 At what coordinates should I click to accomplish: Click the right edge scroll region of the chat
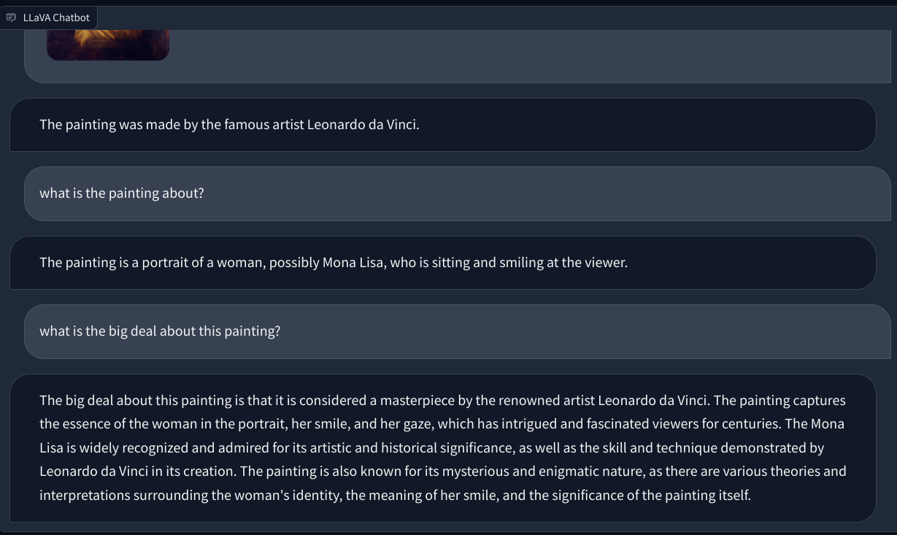(893, 292)
